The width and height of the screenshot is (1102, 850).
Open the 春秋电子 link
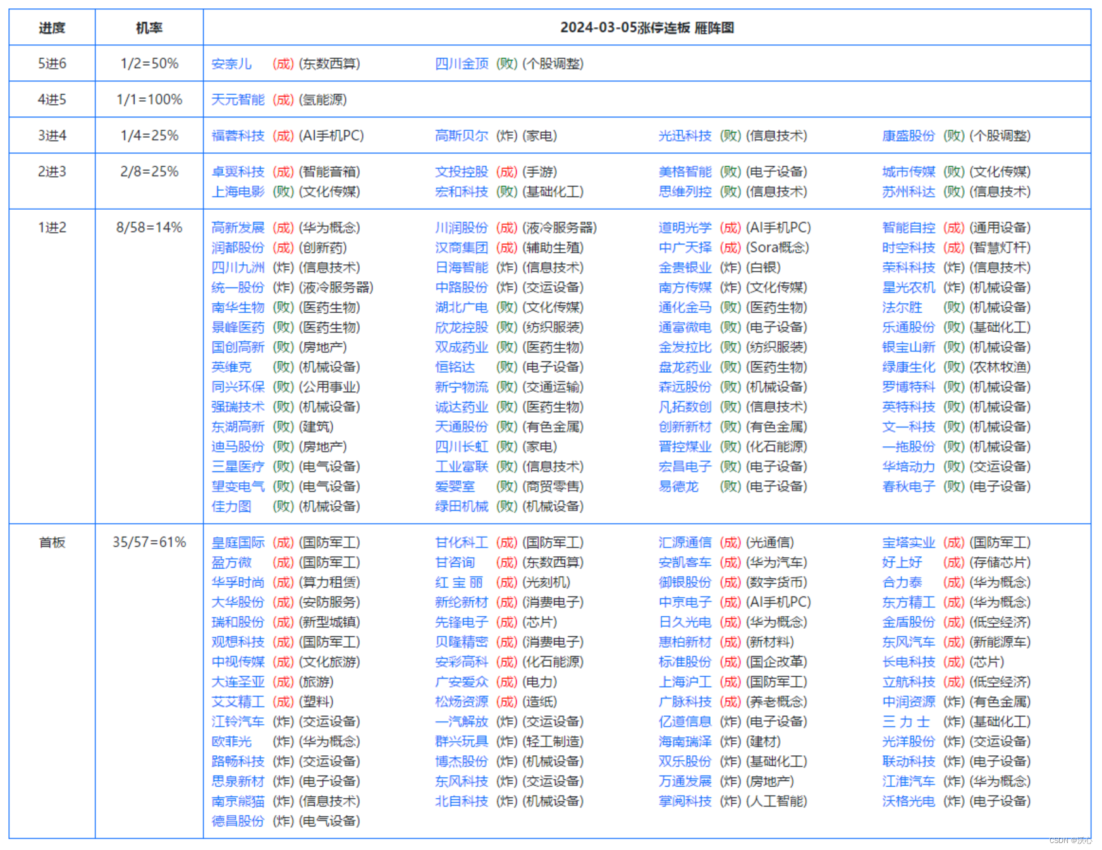909,487
